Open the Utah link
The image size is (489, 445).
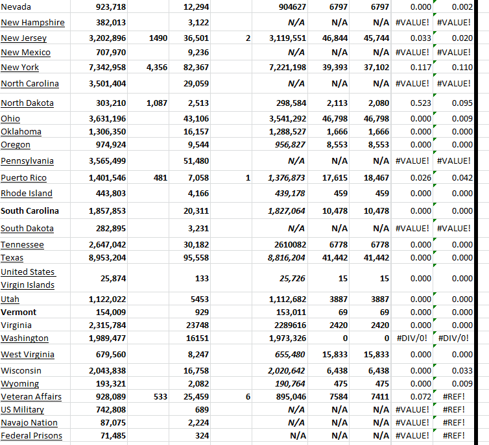(10, 299)
